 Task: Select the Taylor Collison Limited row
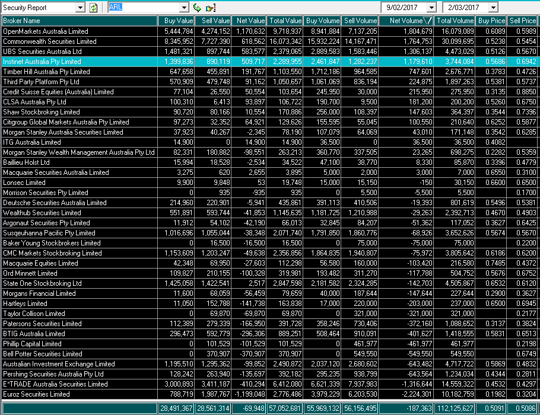click(269, 314)
